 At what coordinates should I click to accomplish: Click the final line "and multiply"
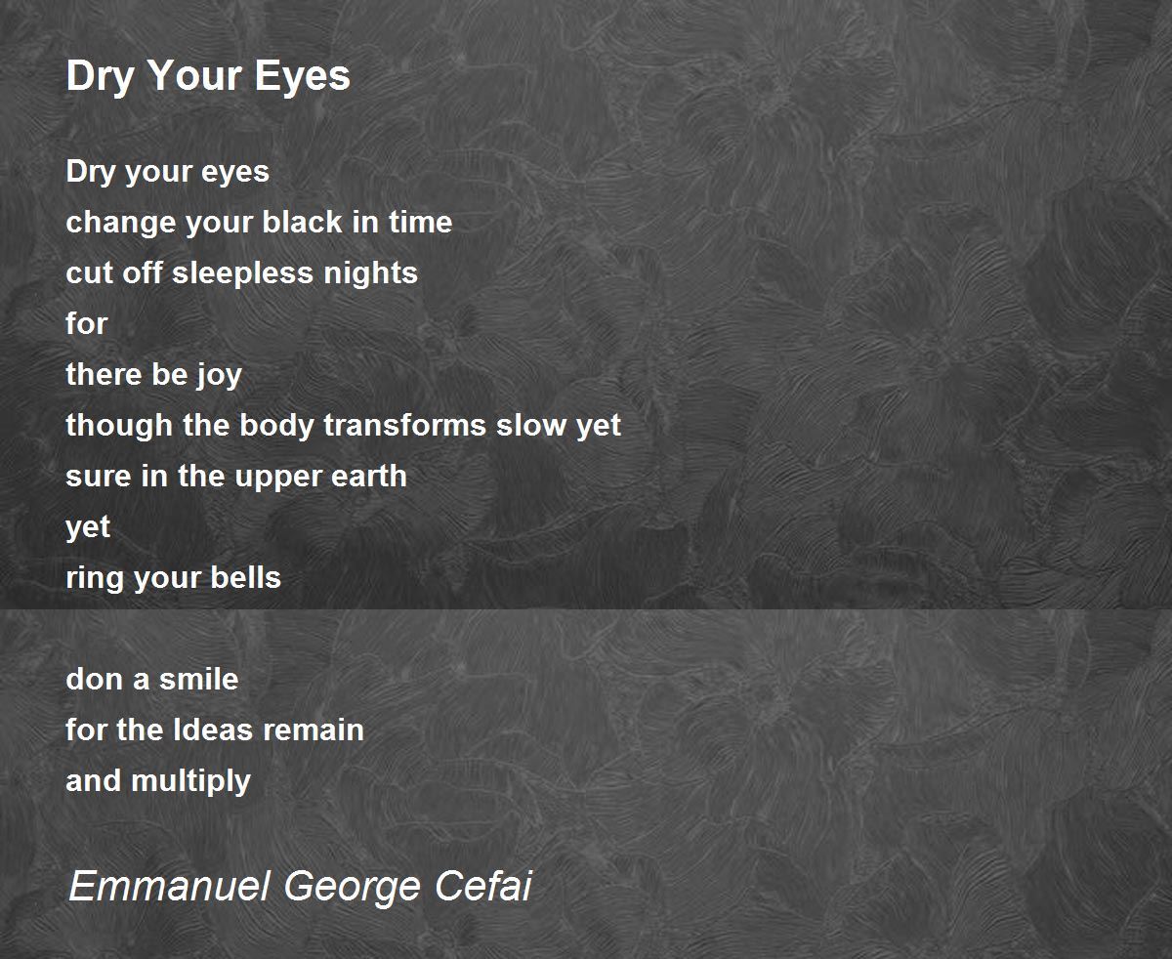pos(158,781)
